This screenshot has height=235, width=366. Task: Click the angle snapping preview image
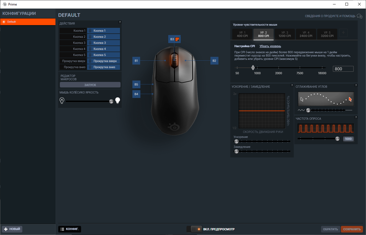pyautogui.click(x=326, y=99)
